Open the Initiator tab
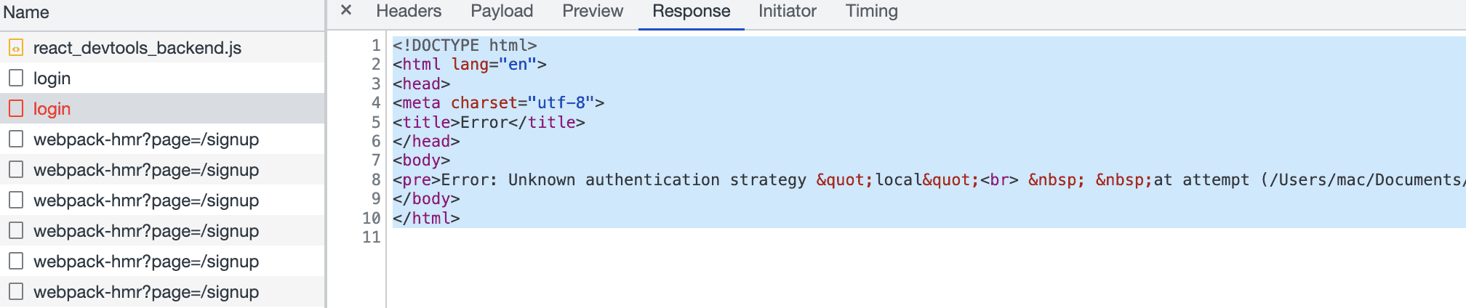1466x308 pixels. pyautogui.click(x=788, y=11)
